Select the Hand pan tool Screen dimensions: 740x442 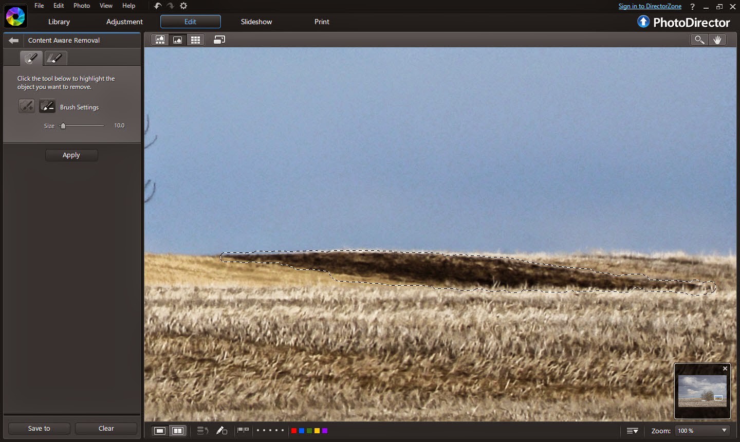coord(717,40)
